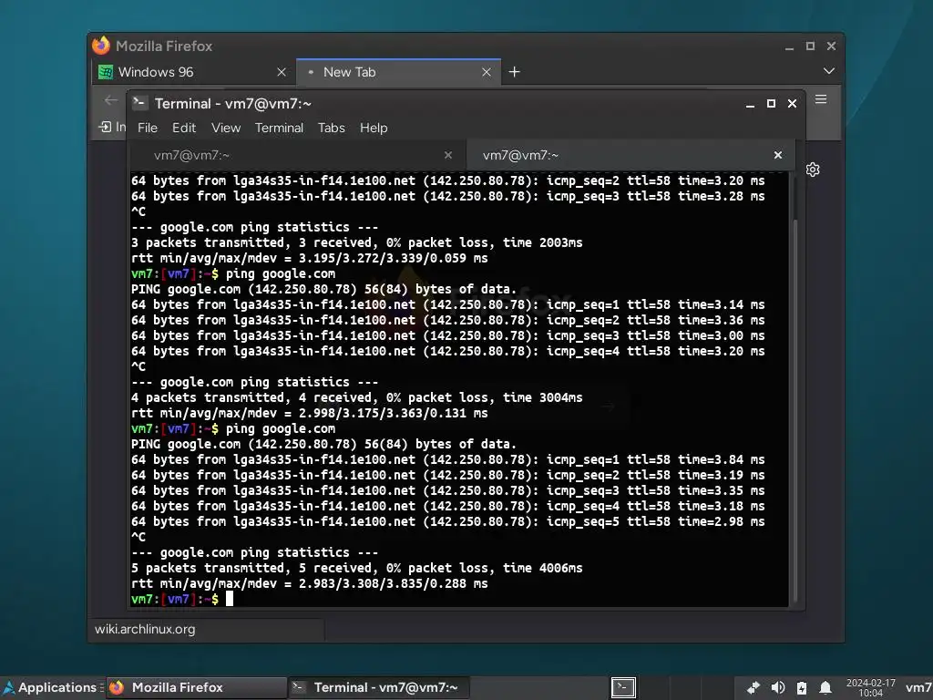933x700 pixels.
Task: Select the Terminal - vm7@vm7:~ taskbar button
Action: coord(379,687)
